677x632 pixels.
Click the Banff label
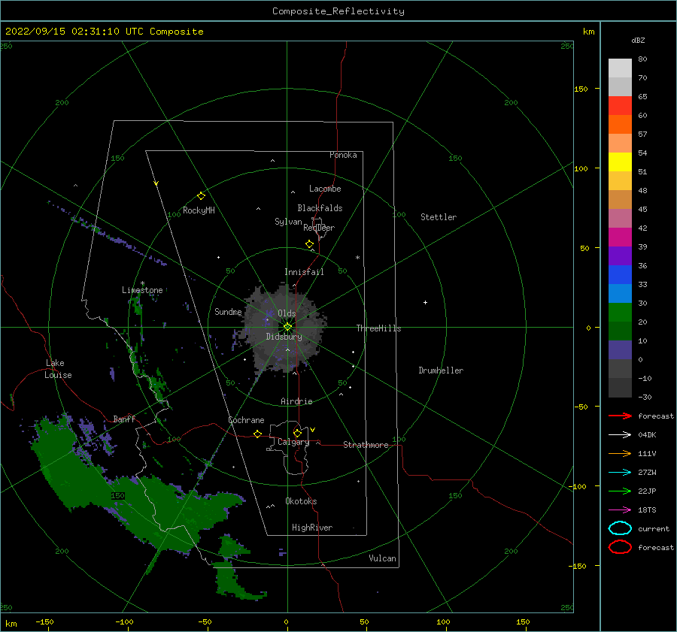pos(124,419)
